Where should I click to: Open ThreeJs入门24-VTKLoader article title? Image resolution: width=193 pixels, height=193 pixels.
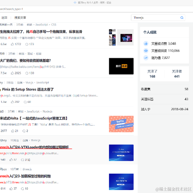point(34,147)
